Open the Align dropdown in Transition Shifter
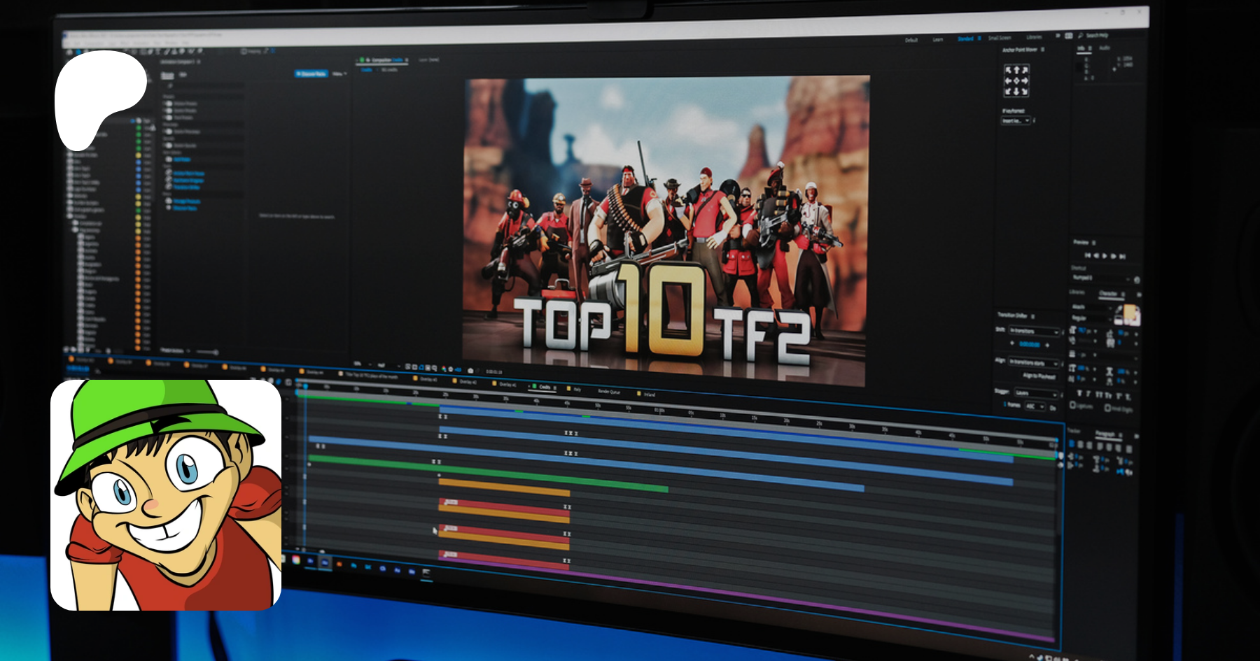This screenshot has width=1260, height=661. click(x=1035, y=362)
